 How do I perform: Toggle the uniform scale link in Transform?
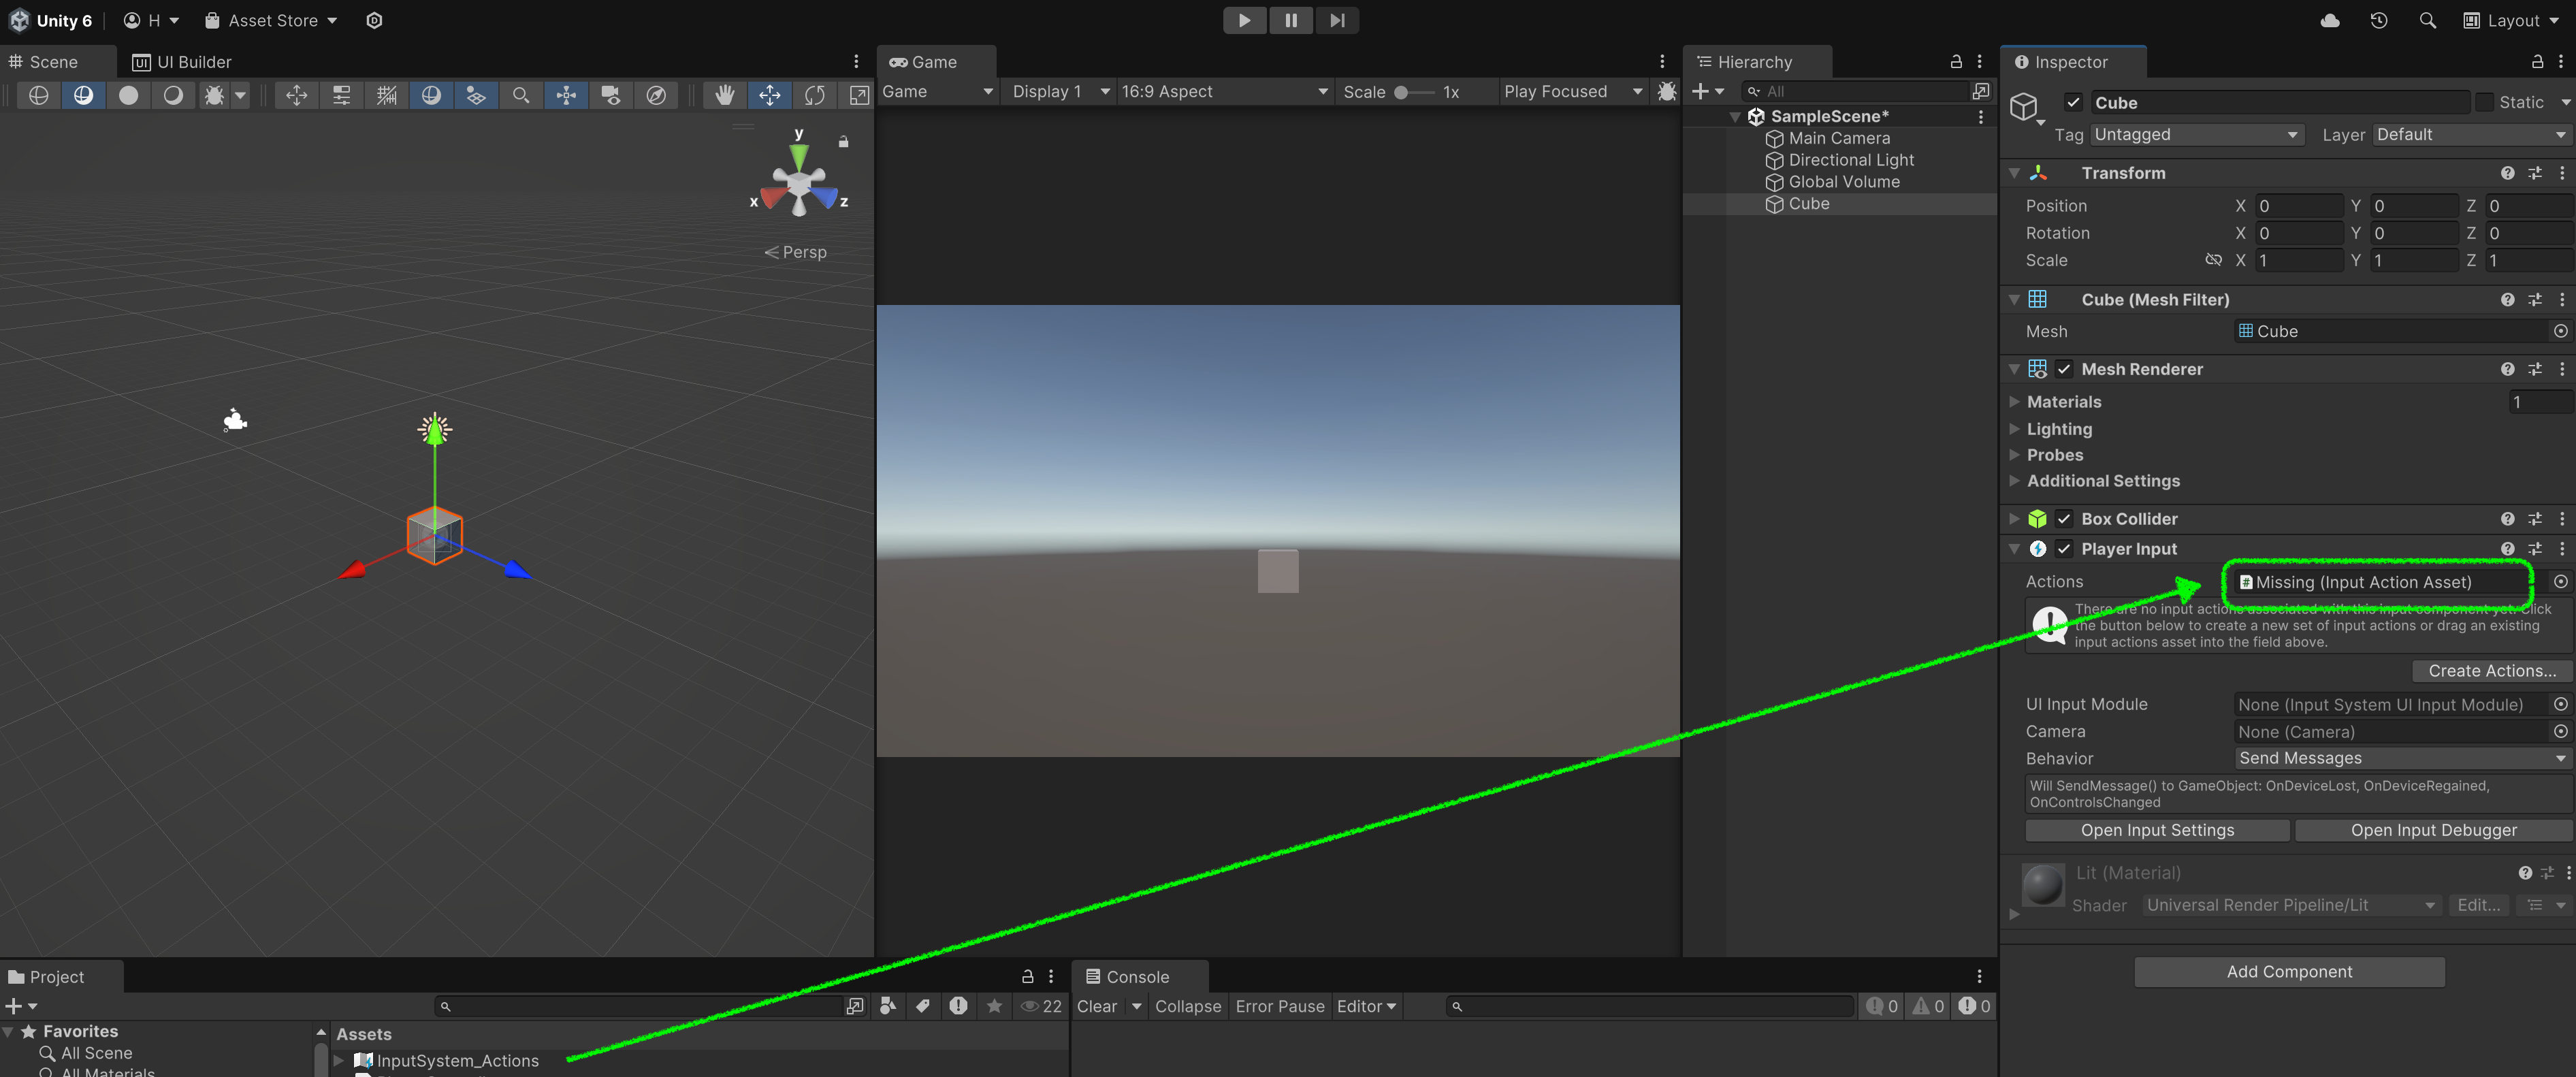[2214, 260]
